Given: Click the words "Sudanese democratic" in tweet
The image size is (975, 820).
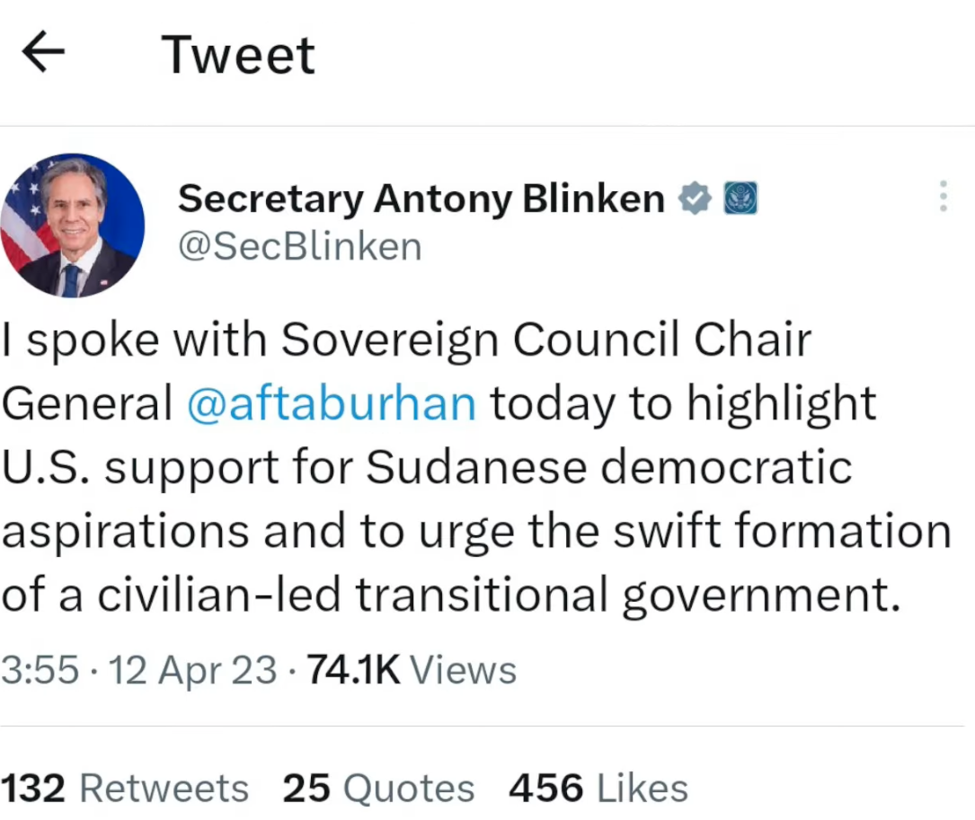Looking at the screenshot, I should 609,467.
